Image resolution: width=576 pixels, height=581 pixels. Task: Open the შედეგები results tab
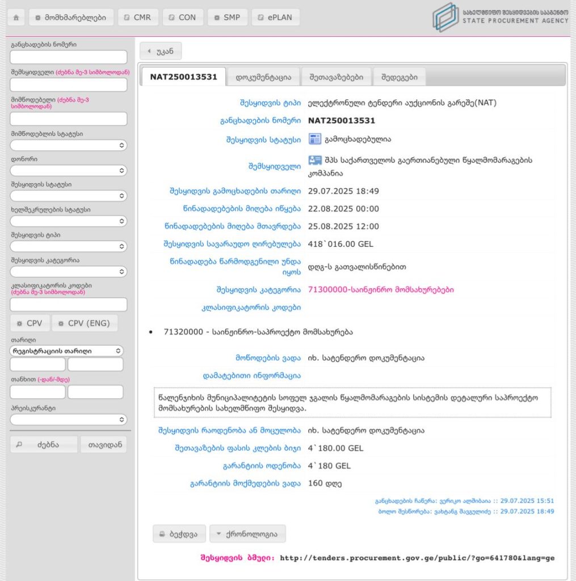[400, 77]
